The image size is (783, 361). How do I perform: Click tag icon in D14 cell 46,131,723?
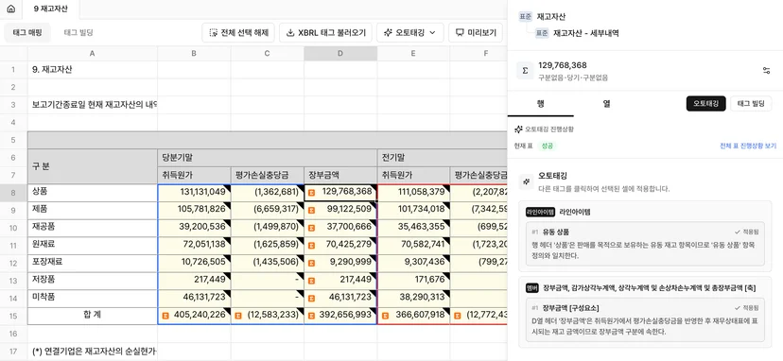tap(312, 298)
